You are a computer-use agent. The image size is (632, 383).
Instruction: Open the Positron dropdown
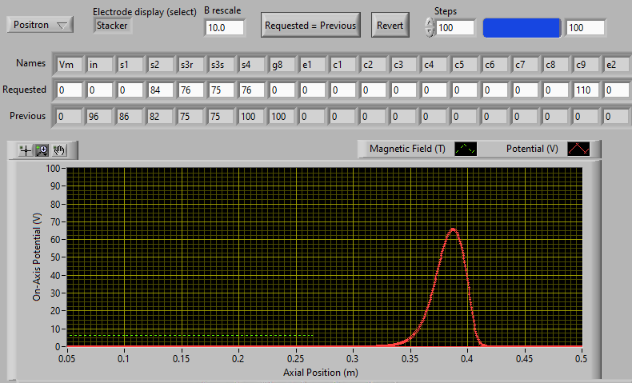40,25
